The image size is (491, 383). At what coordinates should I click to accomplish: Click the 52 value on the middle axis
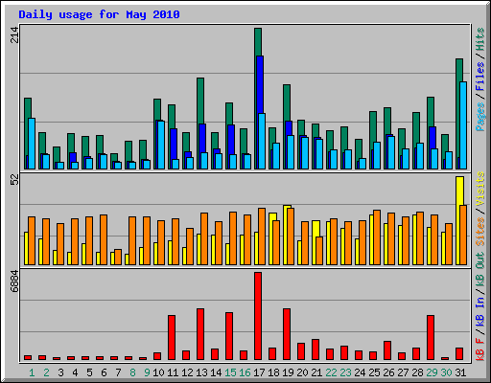coord(14,180)
